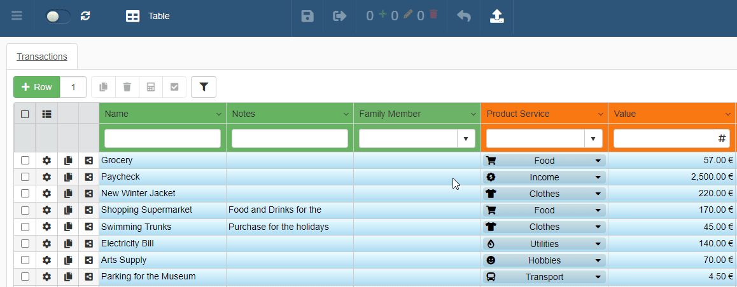
Task: Open settings gear for Grocery row
Action: point(46,161)
